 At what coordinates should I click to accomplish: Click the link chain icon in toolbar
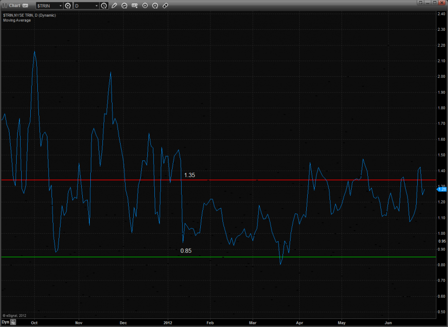pyautogui.click(x=166, y=6)
